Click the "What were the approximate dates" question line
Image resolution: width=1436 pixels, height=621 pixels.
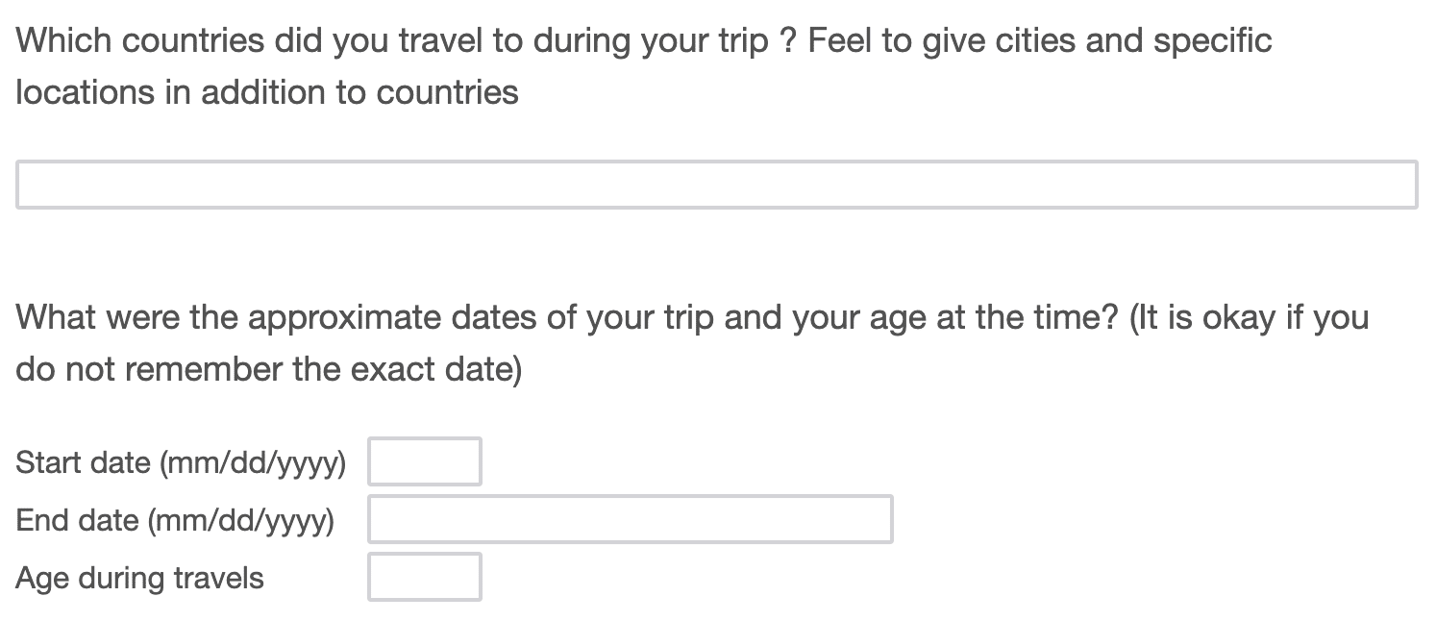point(692,318)
